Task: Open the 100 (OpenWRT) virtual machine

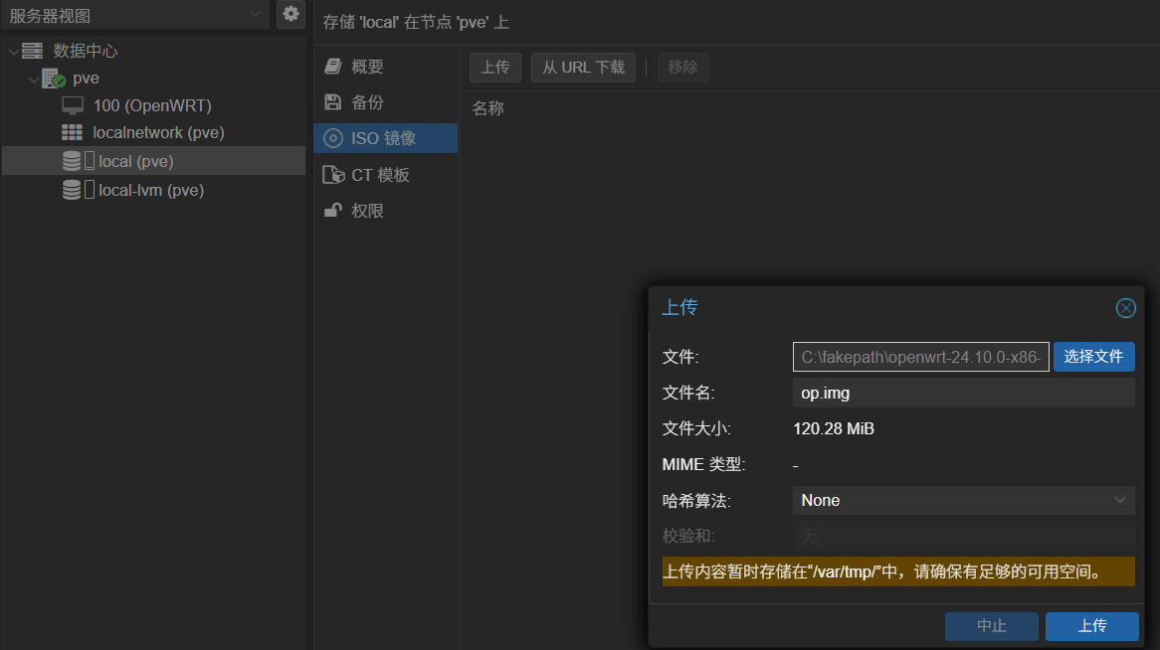Action: click(x=151, y=105)
